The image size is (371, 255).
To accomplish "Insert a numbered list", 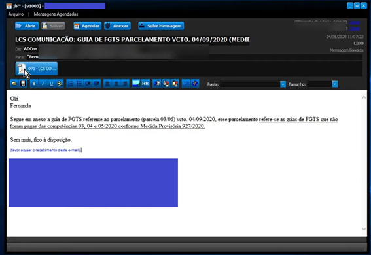I will [71, 84].
